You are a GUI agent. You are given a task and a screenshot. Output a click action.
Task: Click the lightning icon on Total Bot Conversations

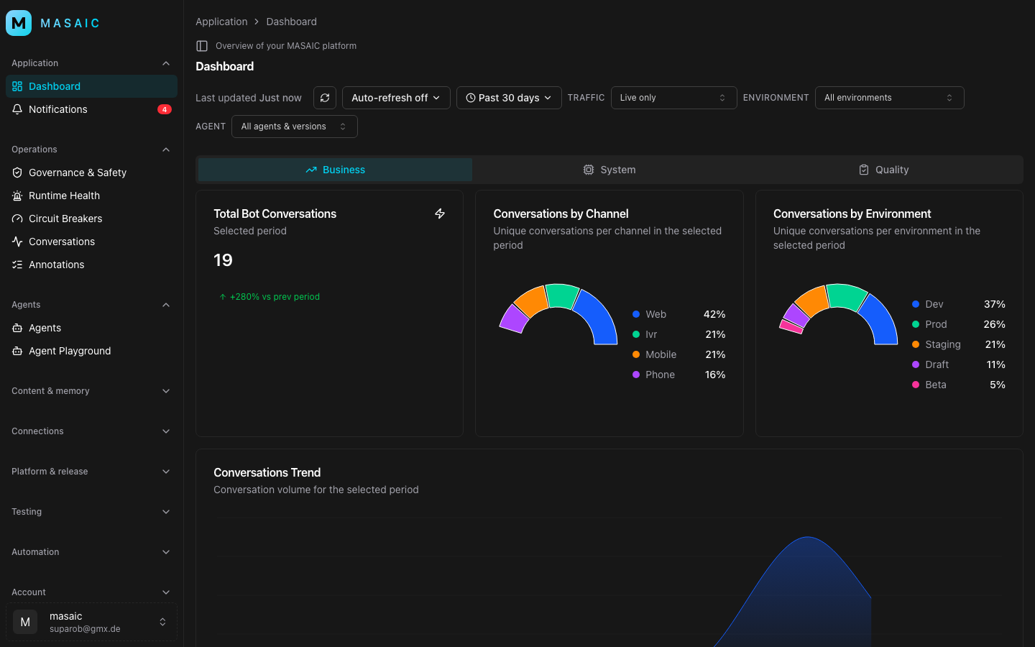click(440, 214)
